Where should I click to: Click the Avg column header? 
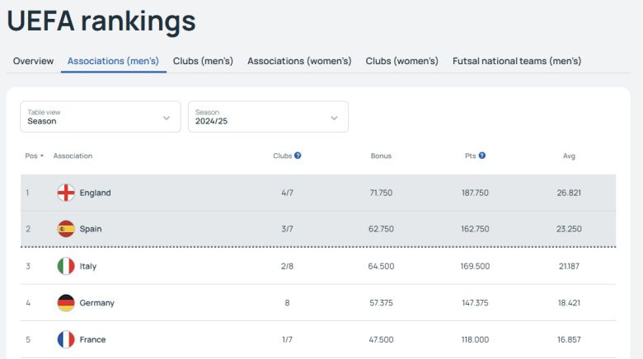point(569,156)
